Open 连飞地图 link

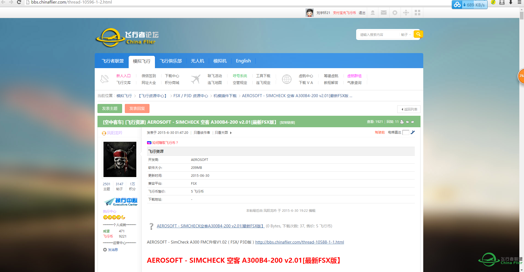point(215,83)
